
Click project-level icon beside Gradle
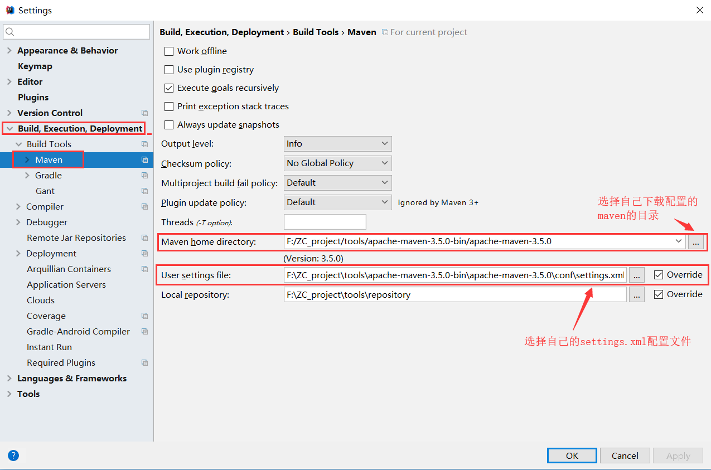[x=144, y=175]
